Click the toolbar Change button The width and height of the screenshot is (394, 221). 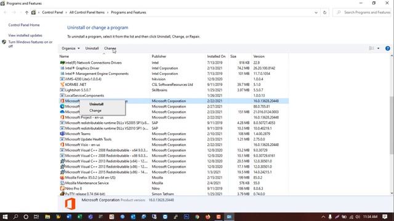(x=110, y=48)
